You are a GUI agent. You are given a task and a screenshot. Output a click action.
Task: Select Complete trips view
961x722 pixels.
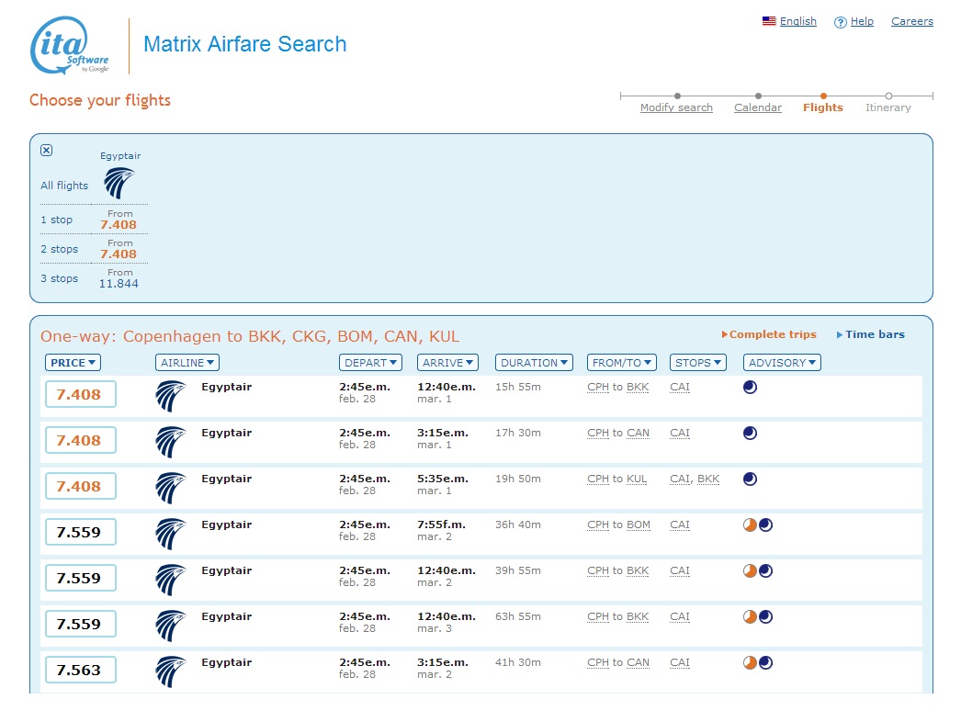pyautogui.click(x=773, y=334)
